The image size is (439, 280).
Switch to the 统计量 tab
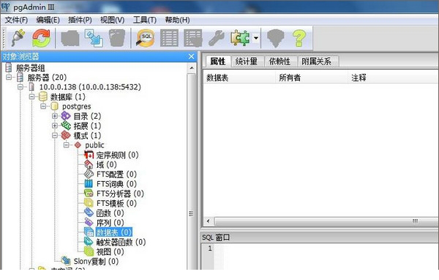pos(247,61)
